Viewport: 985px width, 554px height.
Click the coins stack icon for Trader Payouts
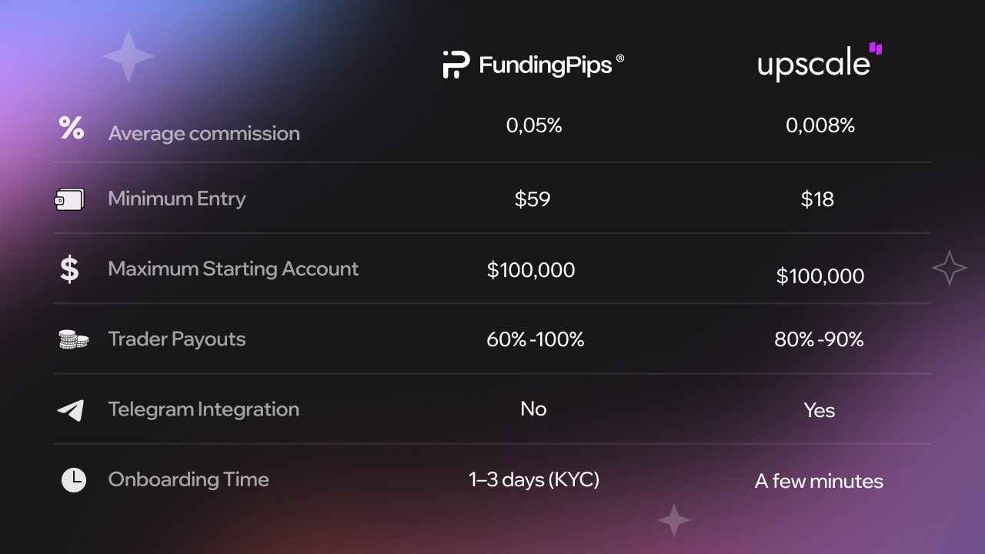(73, 339)
